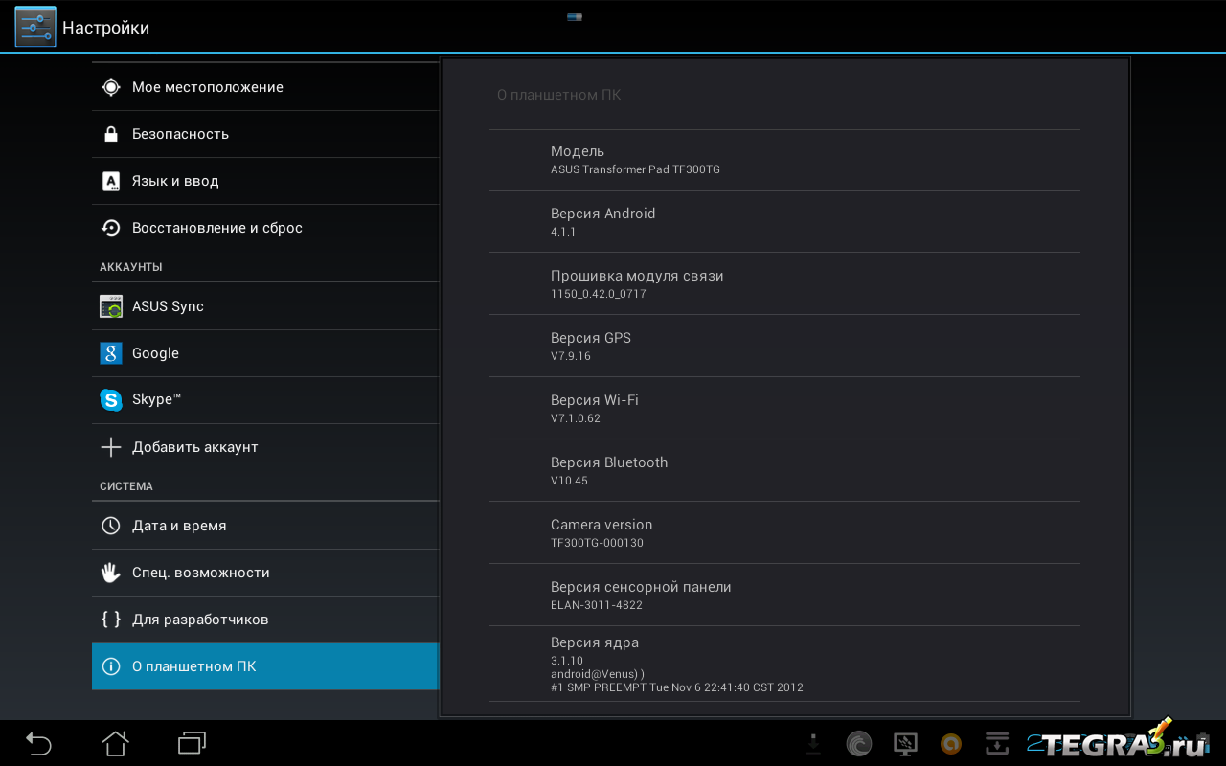The width and height of the screenshot is (1226, 766).
Task: Open the Для разработчиков label
Action: tap(200, 620)
